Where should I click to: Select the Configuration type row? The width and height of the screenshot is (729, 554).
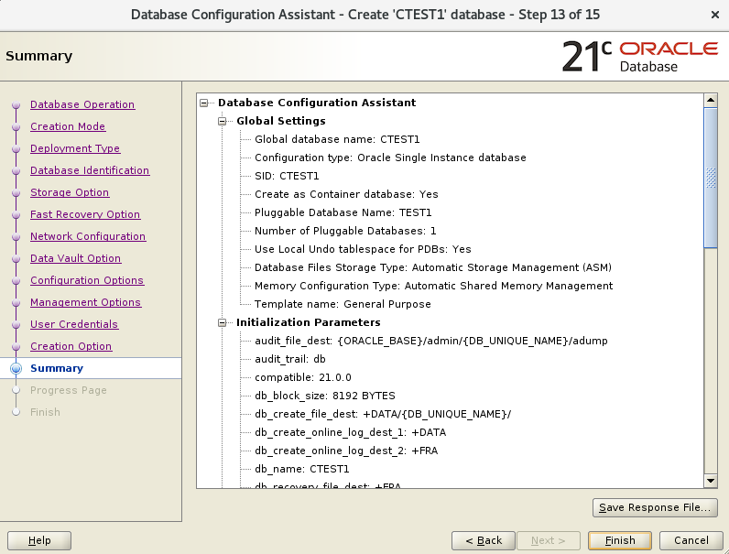point(390,158)
